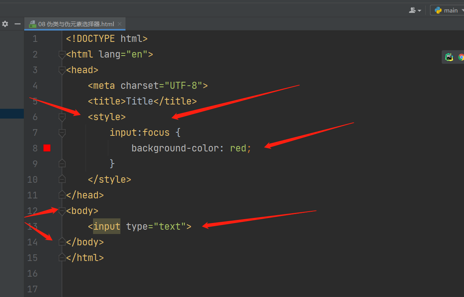
Task: Click fold end marker on line 9
Action: [62, 164]
